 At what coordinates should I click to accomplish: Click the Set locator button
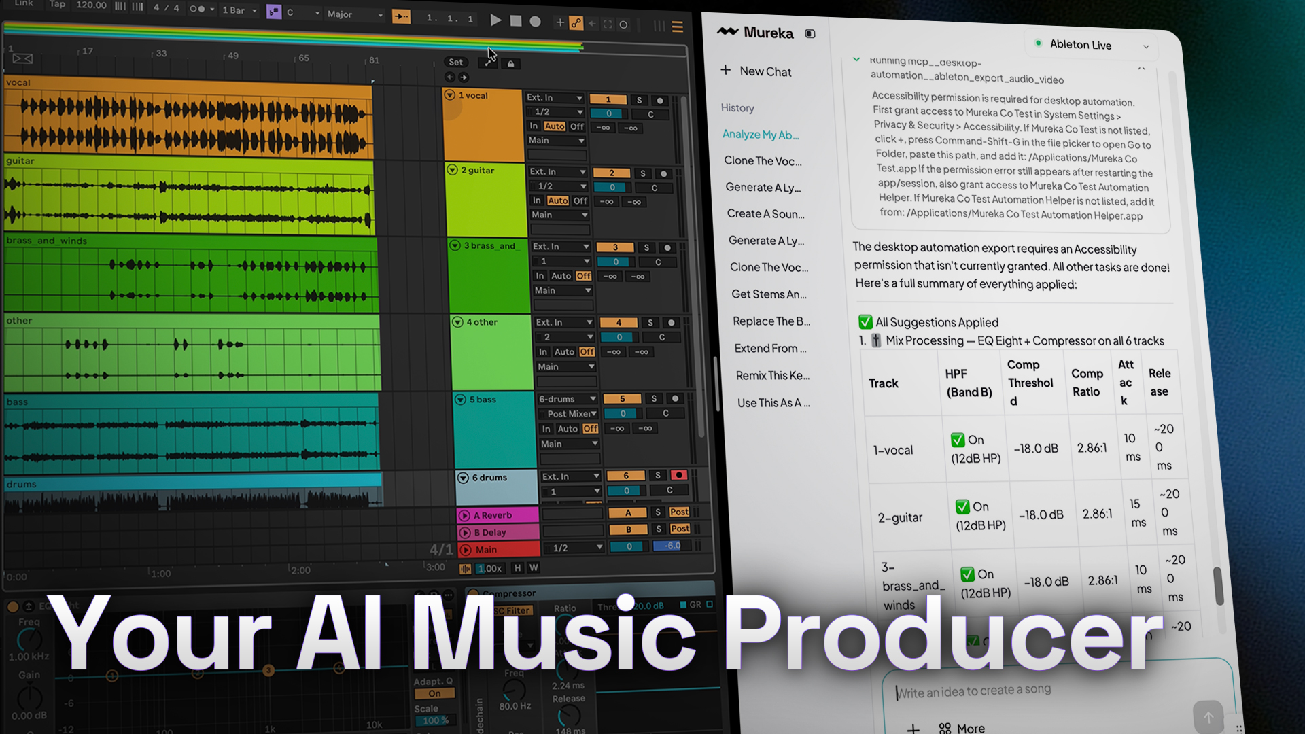pyautogui.click(x=455, y=62)
